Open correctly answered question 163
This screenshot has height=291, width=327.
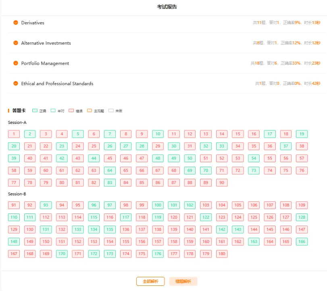pos(254,241)
